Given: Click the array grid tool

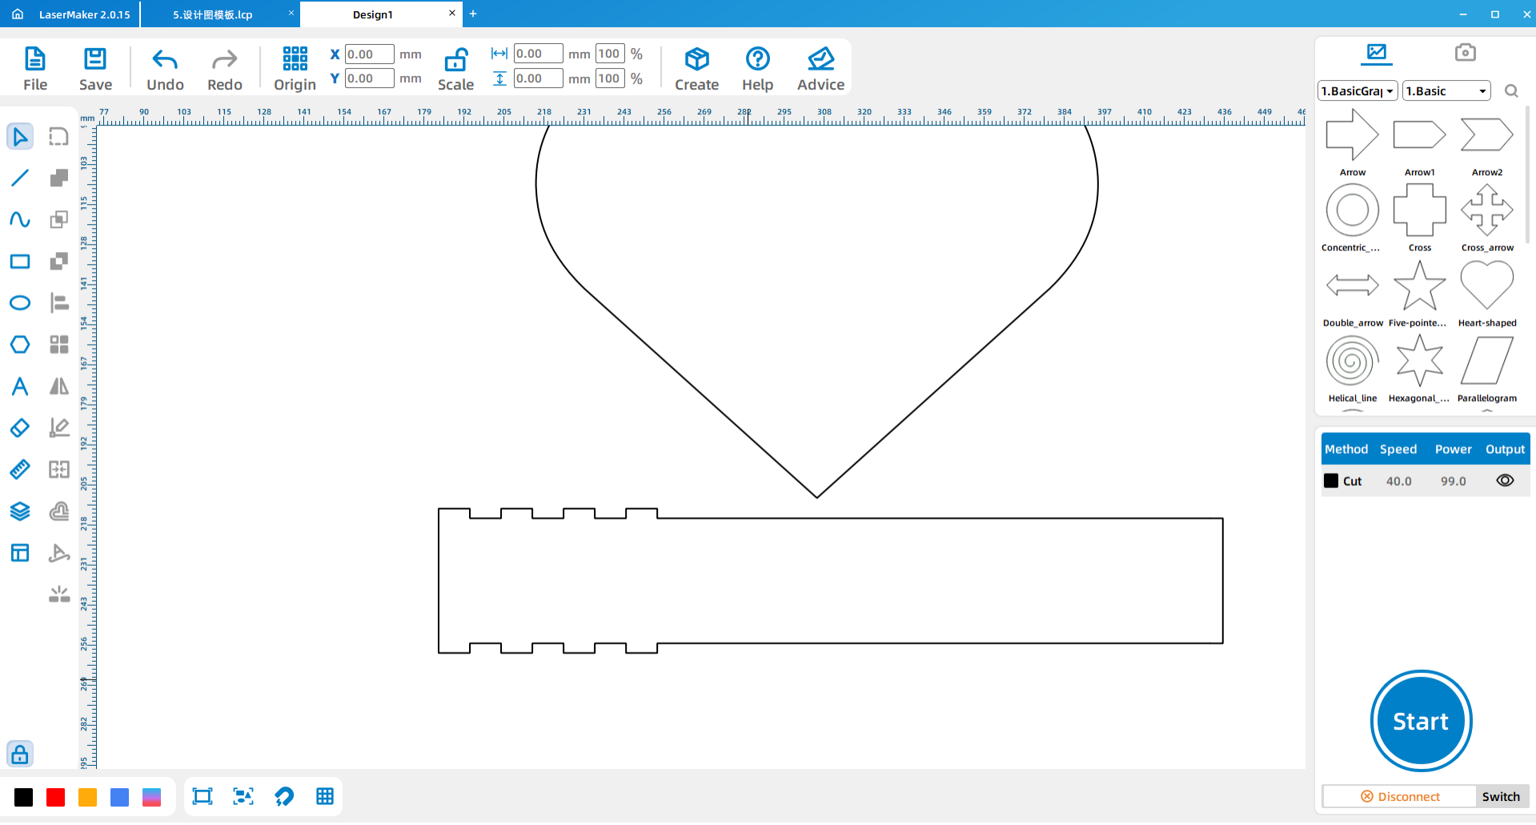Looking at the screenshot, I should click(59, 345).
